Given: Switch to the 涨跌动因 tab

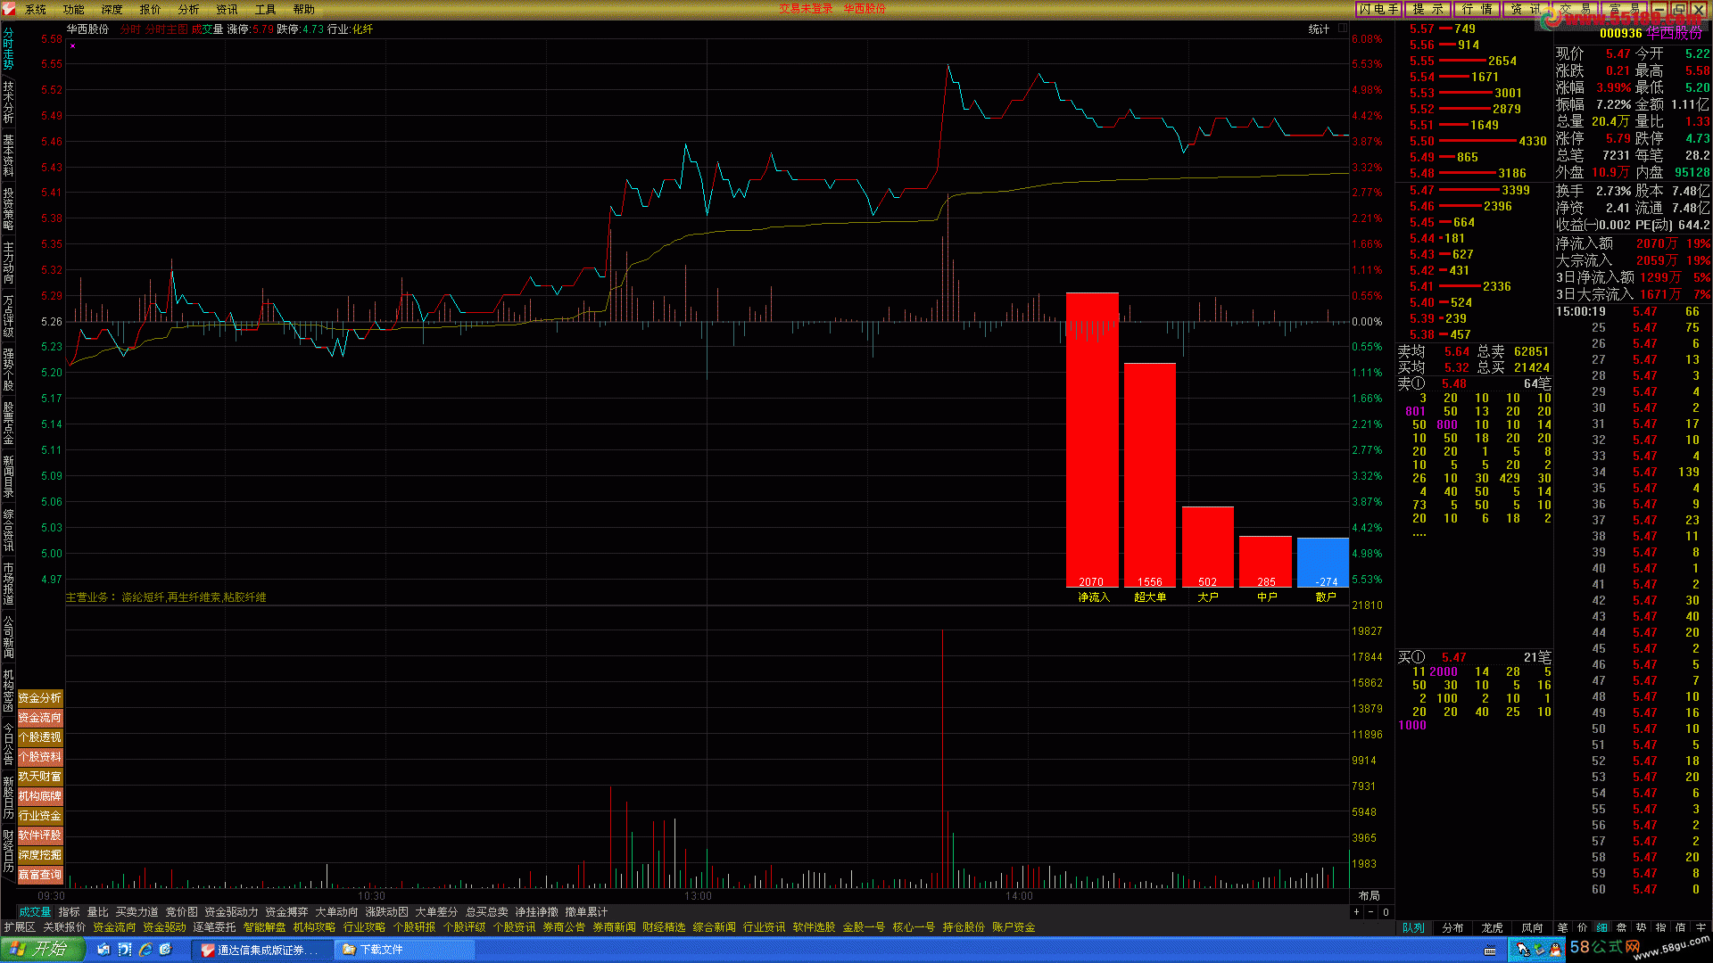Looking at the screenshot, I should [x=386, y=912].
